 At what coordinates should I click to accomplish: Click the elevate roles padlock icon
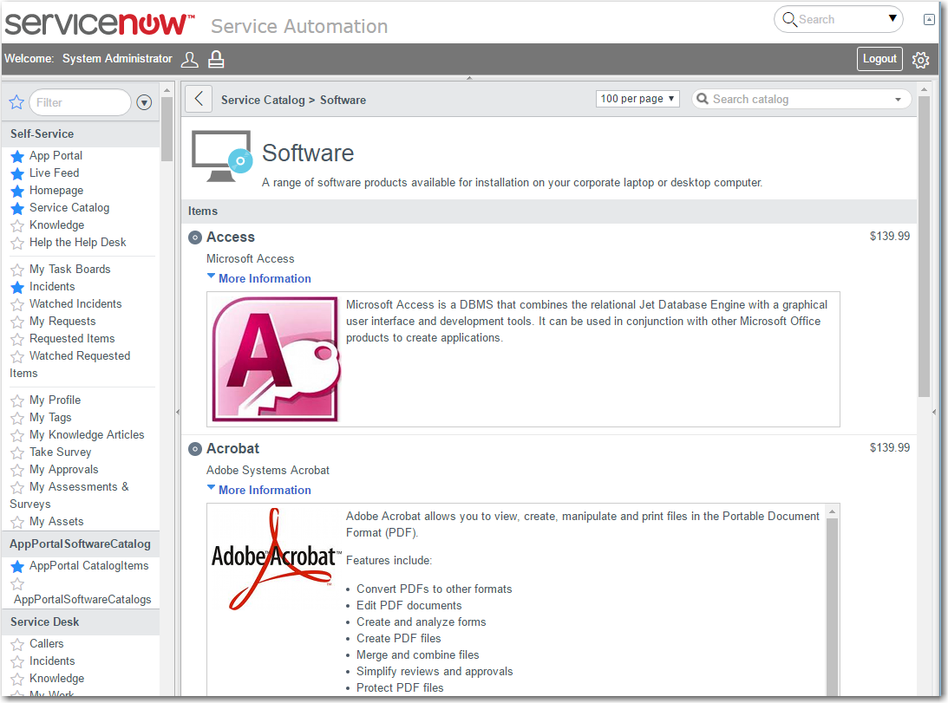(215, 59)
